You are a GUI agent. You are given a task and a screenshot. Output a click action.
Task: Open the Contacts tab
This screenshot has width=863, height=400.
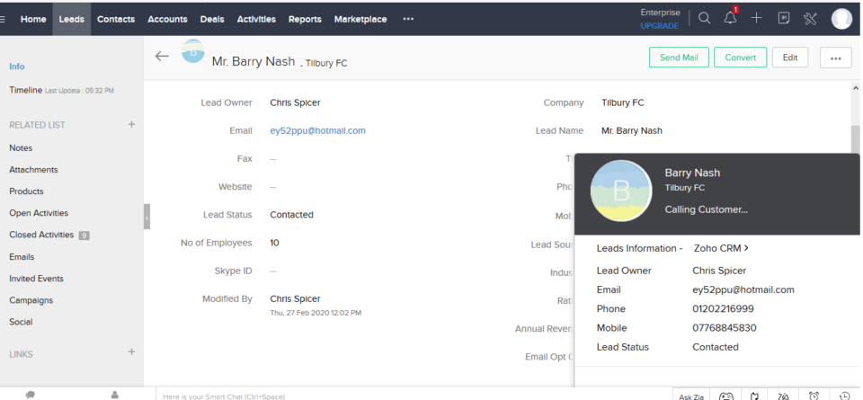point(116,19)
